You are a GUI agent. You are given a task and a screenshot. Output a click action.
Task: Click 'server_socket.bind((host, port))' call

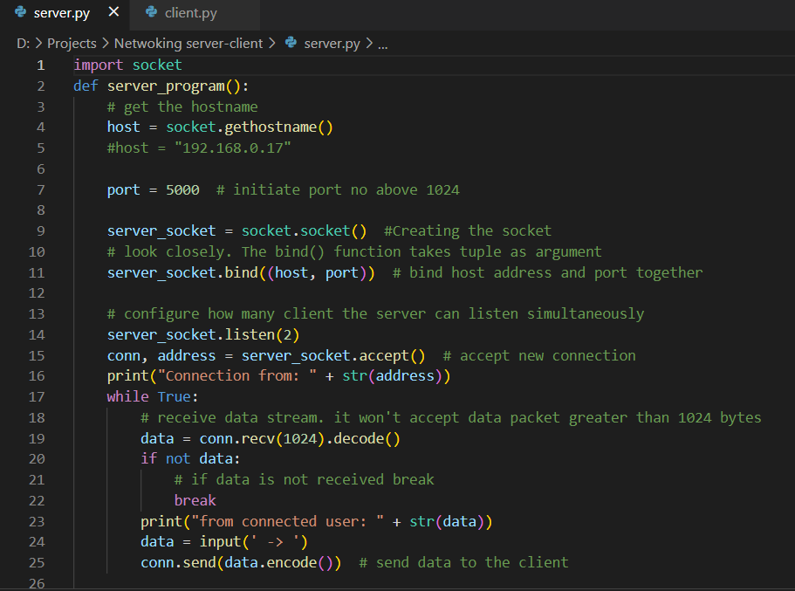[x=241, y=273]
